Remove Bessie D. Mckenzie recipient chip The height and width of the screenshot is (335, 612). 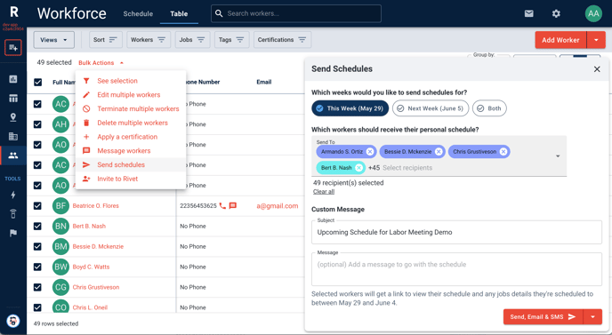439,152
